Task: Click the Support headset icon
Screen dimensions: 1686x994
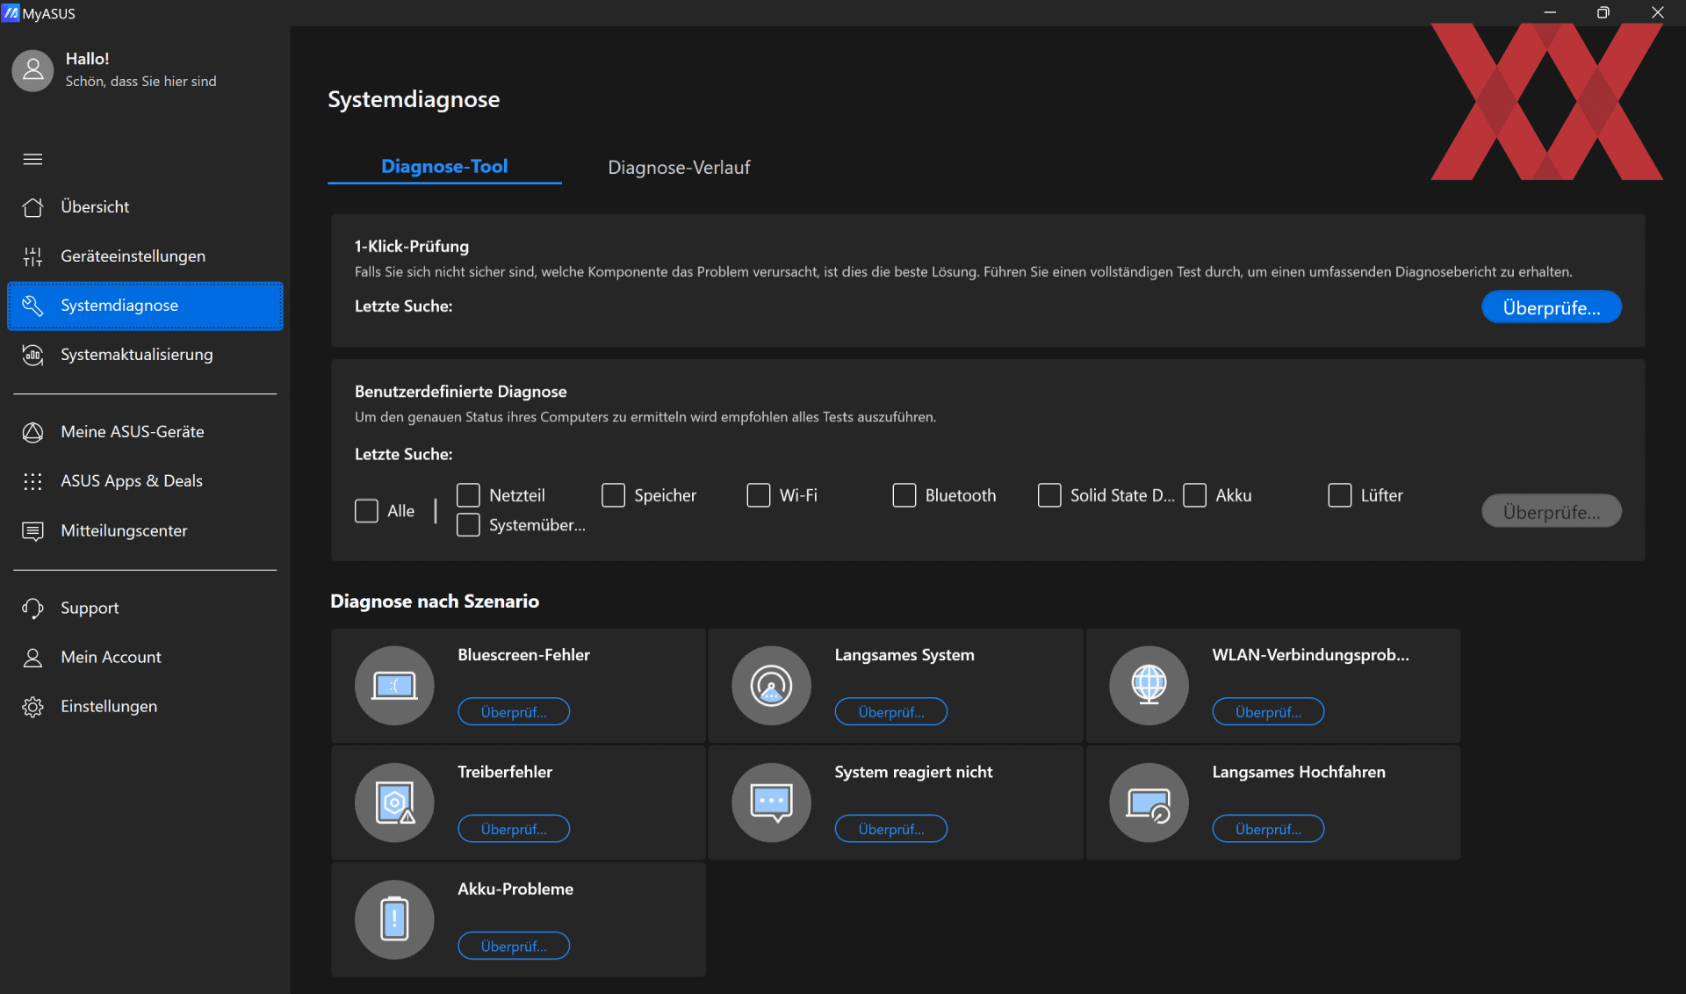Action: click(x=32, y=609)
